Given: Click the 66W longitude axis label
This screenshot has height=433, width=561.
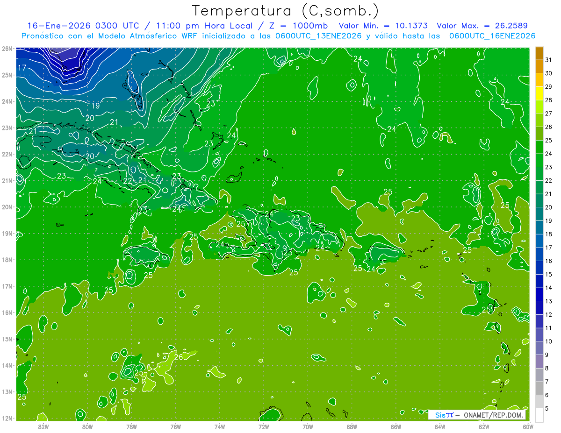Looking at the screenshot, I should (x=396, y=426).
